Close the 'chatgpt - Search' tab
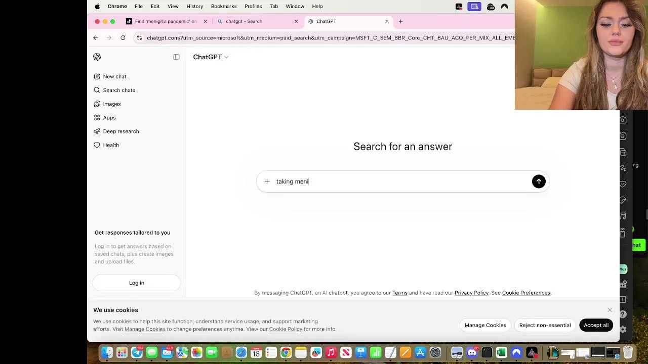 [296, 21]
